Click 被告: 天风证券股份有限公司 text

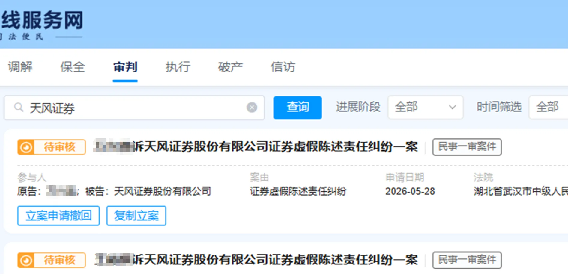click(148, 191)
